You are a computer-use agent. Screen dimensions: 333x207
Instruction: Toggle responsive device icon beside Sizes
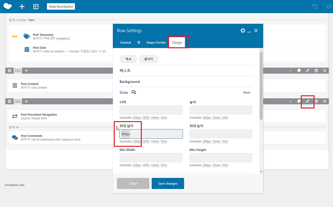tap(134, 92)
